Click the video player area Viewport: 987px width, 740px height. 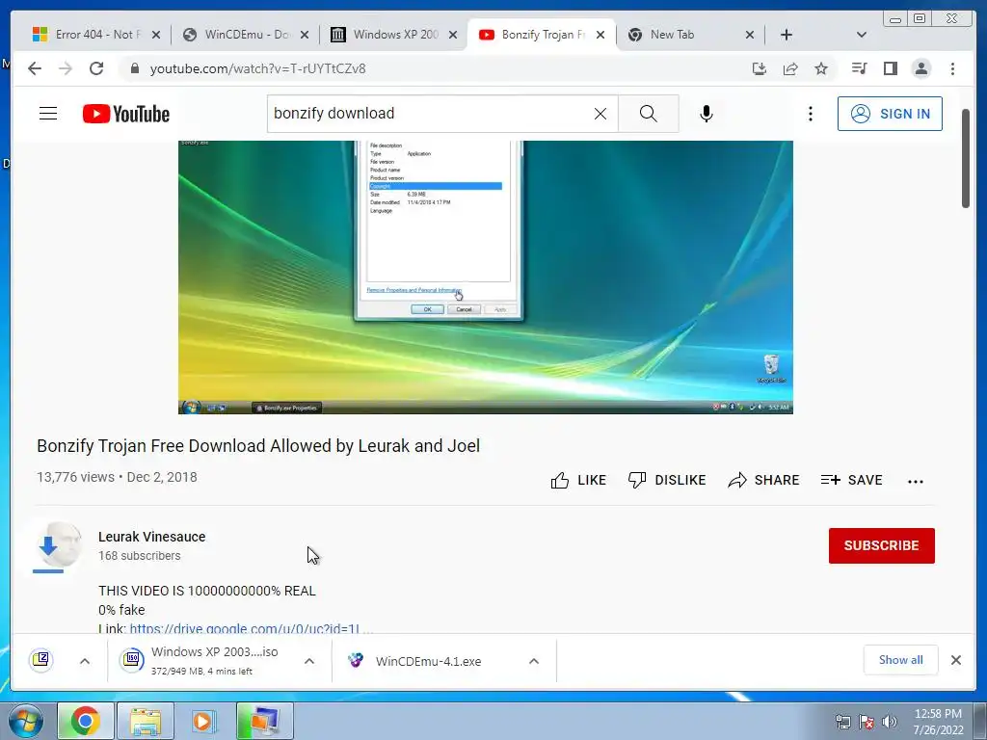486,277
